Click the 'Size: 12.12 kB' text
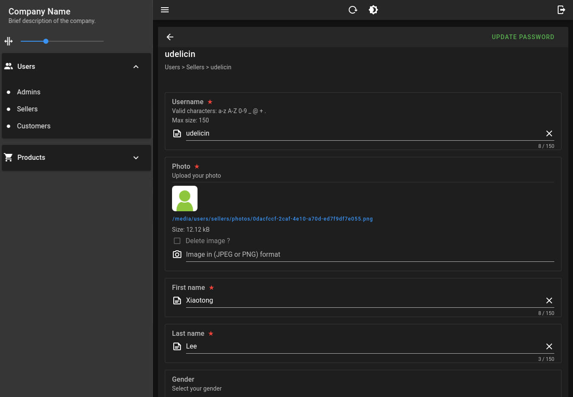 pos(191,230)
